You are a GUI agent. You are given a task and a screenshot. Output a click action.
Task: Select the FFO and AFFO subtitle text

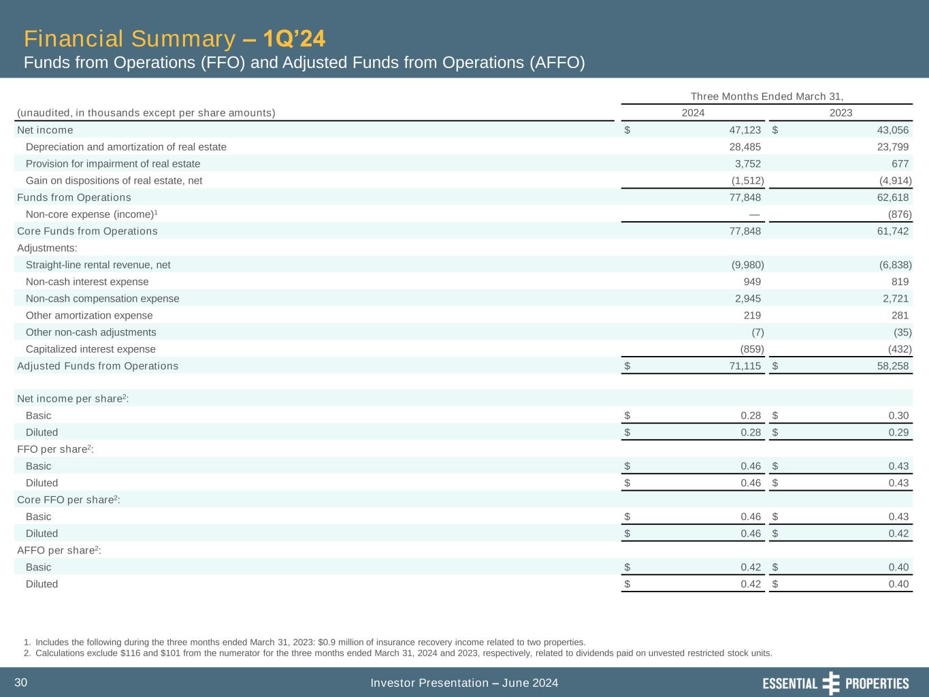coord(304,63)
